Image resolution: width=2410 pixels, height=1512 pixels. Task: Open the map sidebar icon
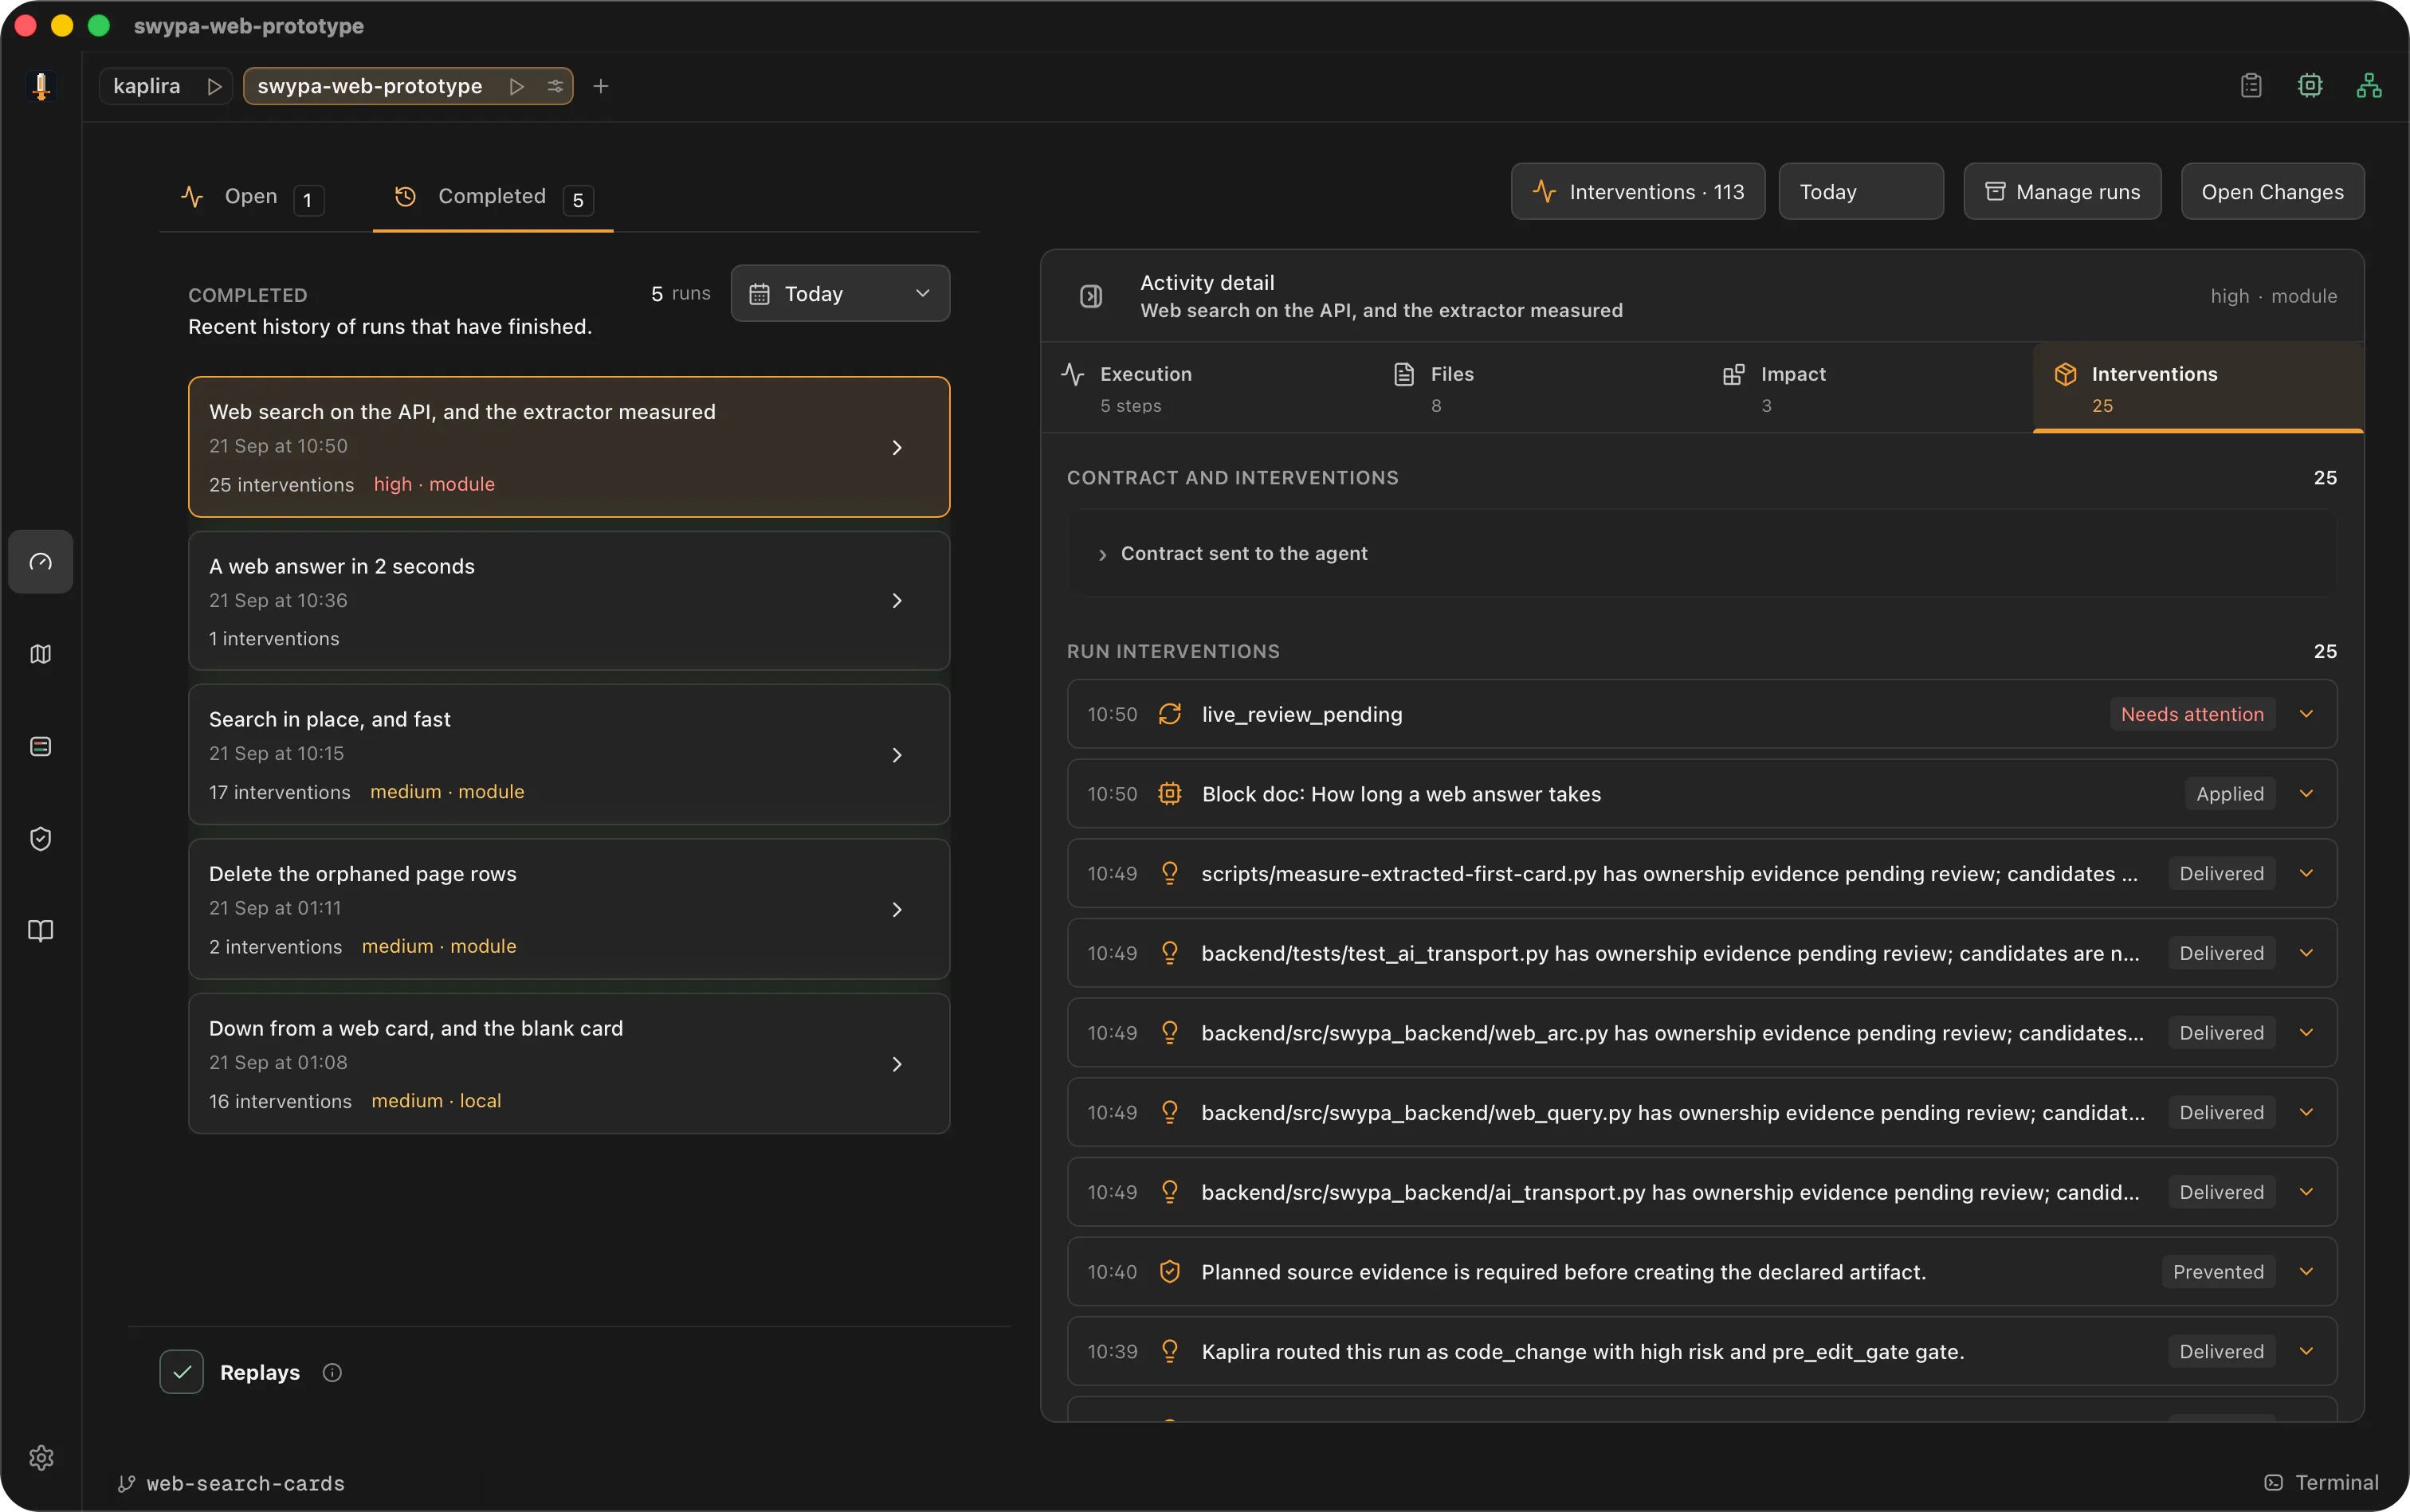(x=41, y=654)
